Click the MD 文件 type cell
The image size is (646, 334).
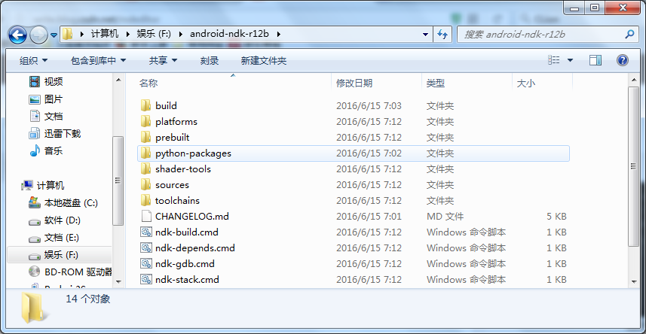coord(445,217)
